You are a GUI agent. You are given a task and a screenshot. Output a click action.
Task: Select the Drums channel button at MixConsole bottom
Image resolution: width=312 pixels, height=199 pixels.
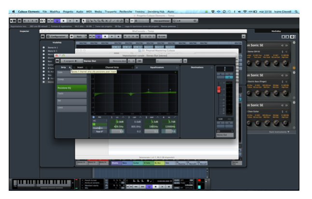(116, 163)
